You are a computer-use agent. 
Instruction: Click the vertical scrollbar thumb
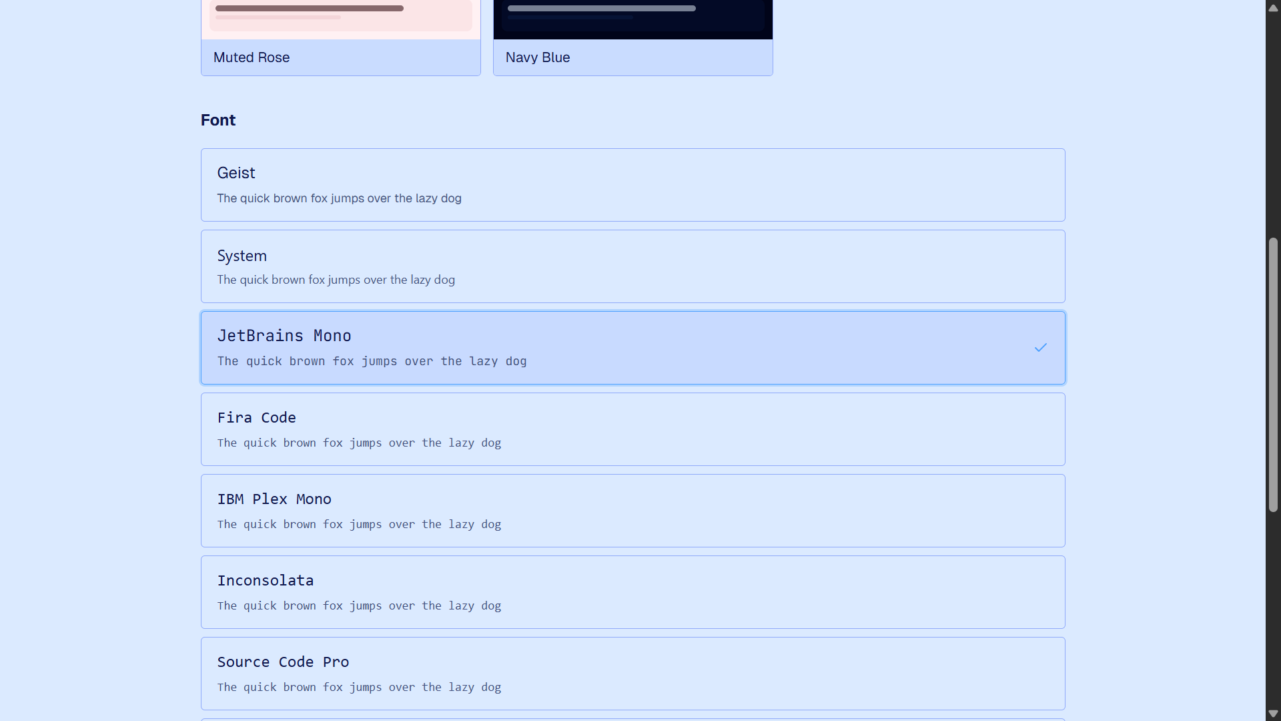pyautogui.click(x=1273, y=374)
